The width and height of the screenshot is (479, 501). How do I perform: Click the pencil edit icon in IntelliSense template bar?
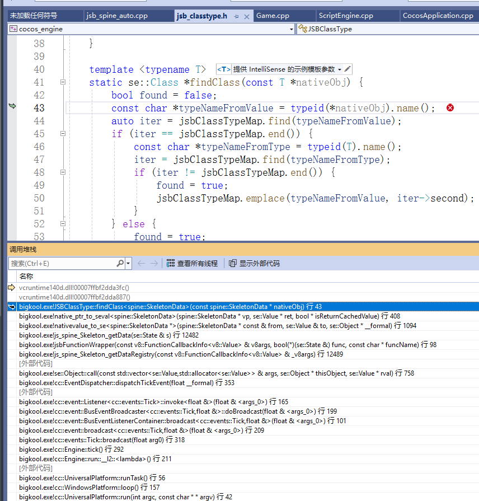pos(347,69)
